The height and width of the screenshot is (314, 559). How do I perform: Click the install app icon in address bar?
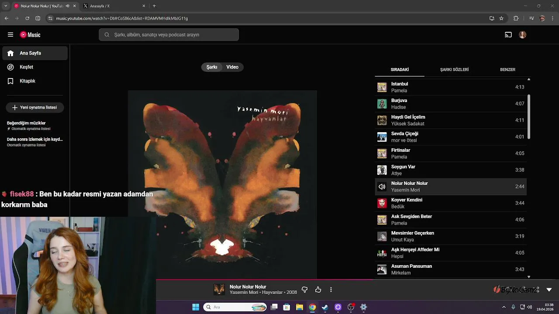click(492, 18)
